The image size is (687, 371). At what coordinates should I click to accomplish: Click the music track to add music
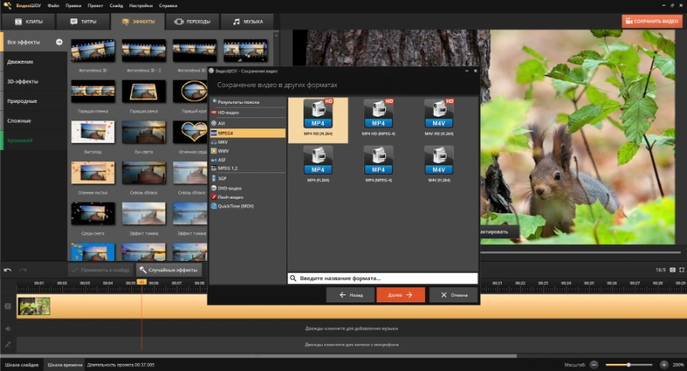click(x=351, y=328)
